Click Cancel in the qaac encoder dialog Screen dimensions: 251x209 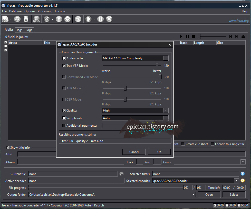pos(134,152)
